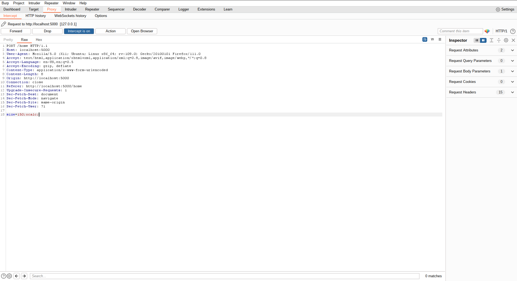Screen dimensions: 517x281
Task: Click the Origin header line
Action: point(38,78)
